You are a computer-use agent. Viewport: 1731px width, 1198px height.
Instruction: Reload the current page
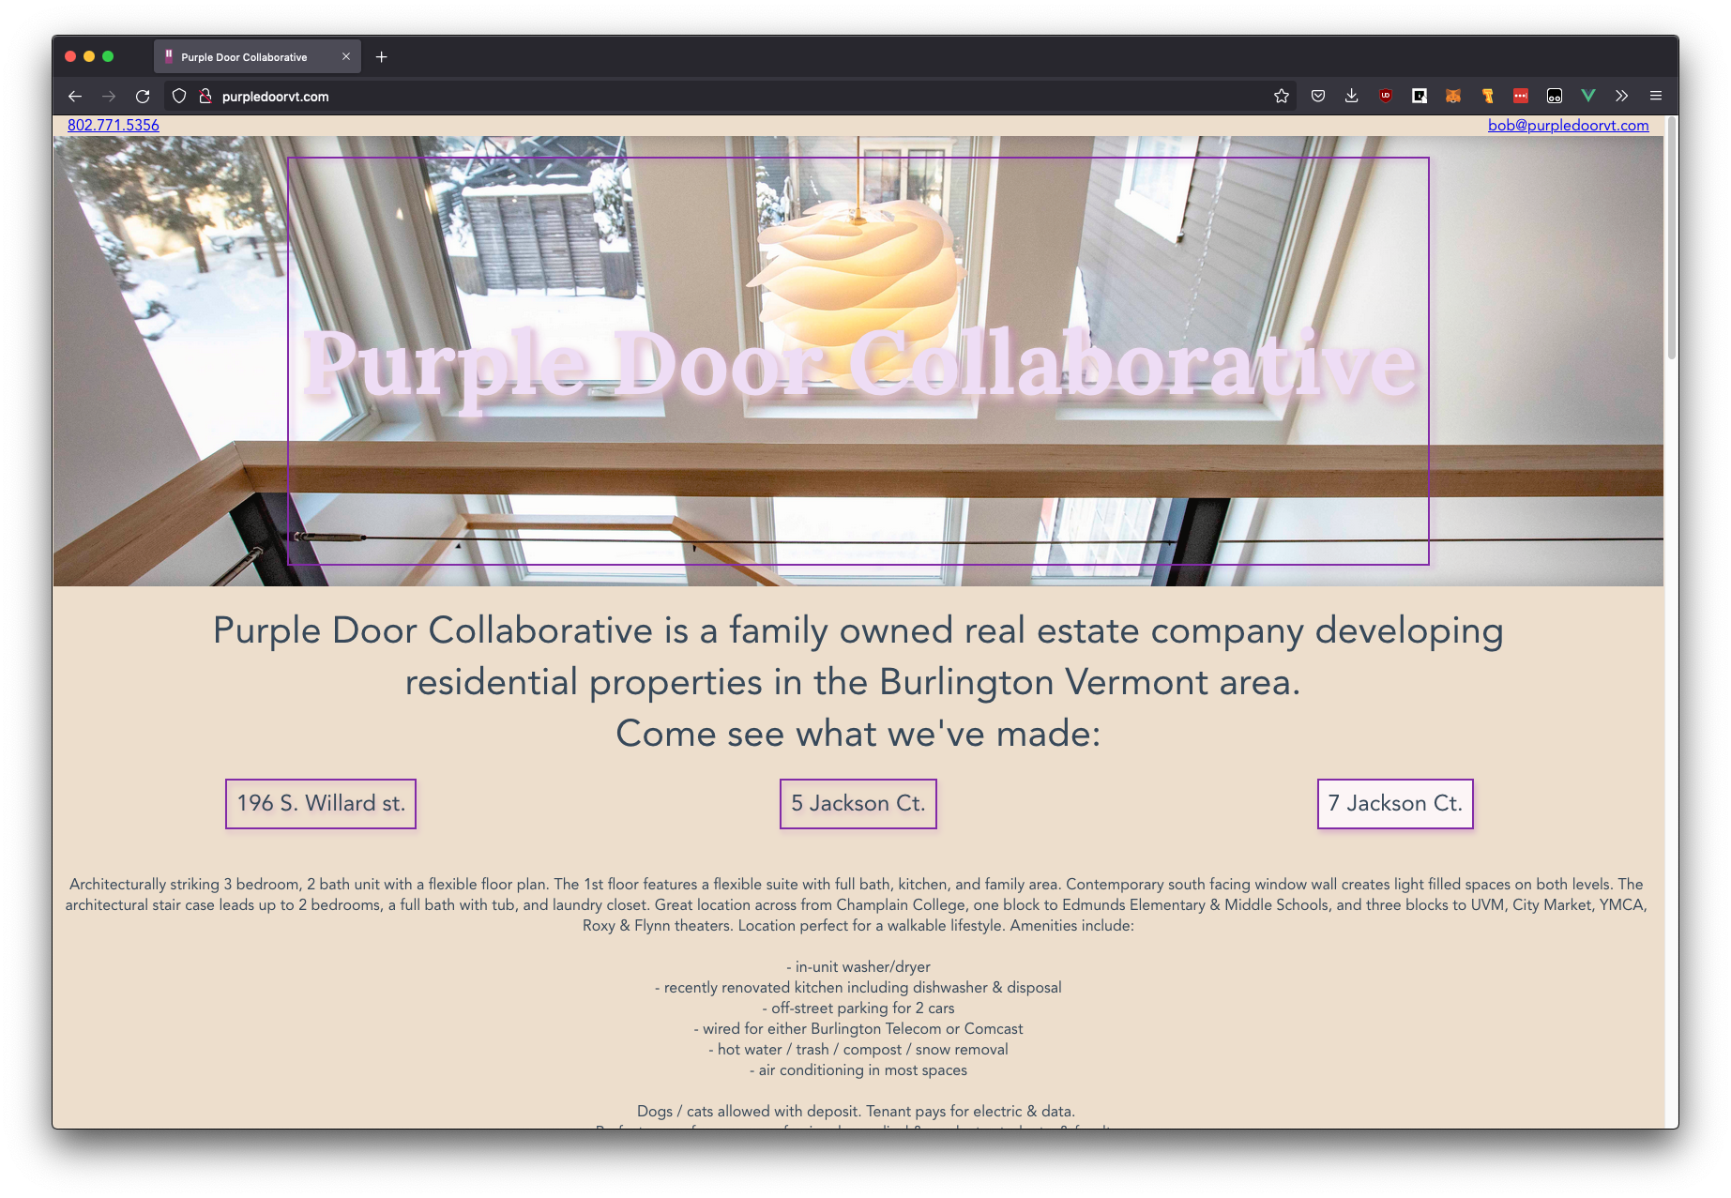(x=143, y=96)
